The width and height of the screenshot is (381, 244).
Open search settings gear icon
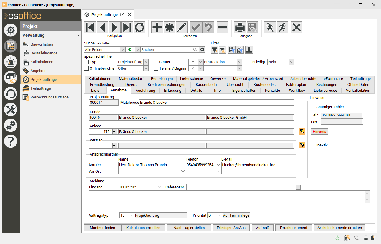click(x=202, y=49)
